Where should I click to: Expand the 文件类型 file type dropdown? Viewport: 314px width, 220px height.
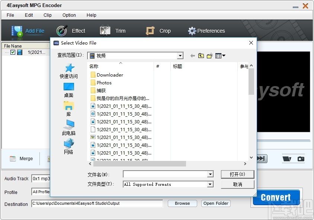coord(211,184)
